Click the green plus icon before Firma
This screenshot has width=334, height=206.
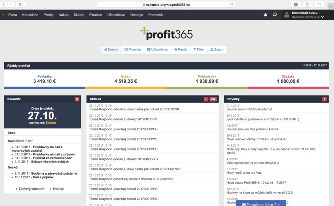[x=3, y=15]
